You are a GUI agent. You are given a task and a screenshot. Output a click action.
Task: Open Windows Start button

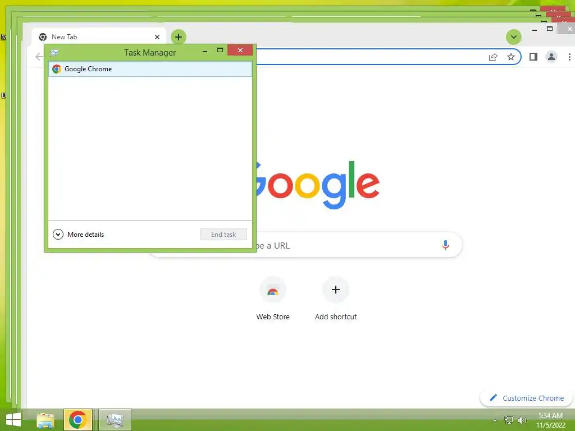[x=13, y=420]
